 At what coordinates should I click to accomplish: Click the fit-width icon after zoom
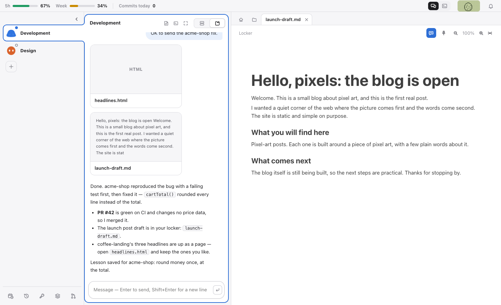[490, 33]
